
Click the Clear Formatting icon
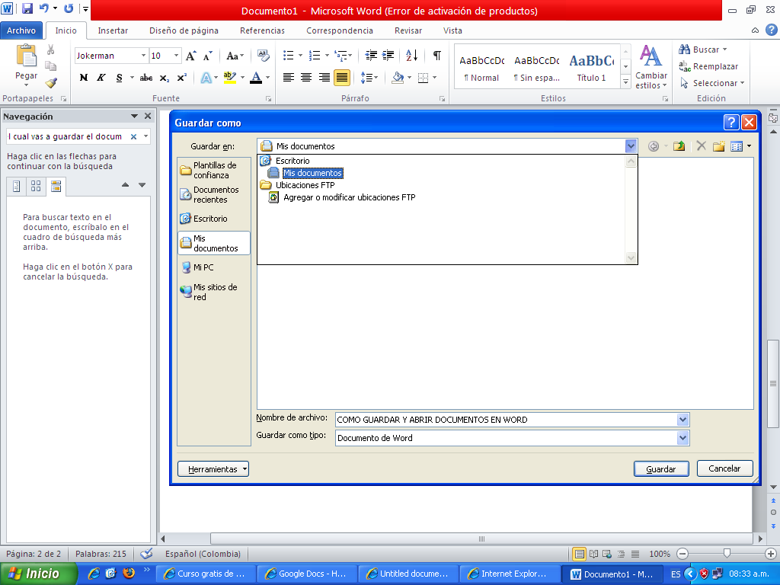[x=263, y=56]
